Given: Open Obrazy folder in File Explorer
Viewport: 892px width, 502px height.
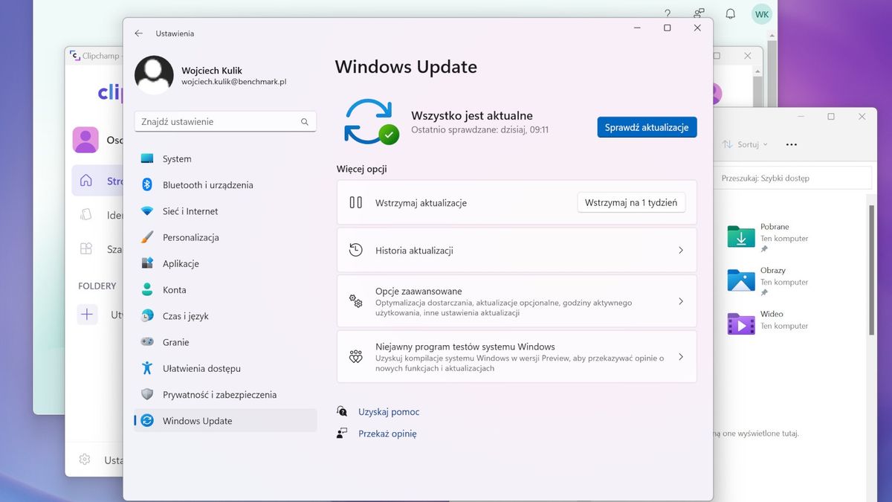Looking at the screenshot, I should click(x=768, y=280).
